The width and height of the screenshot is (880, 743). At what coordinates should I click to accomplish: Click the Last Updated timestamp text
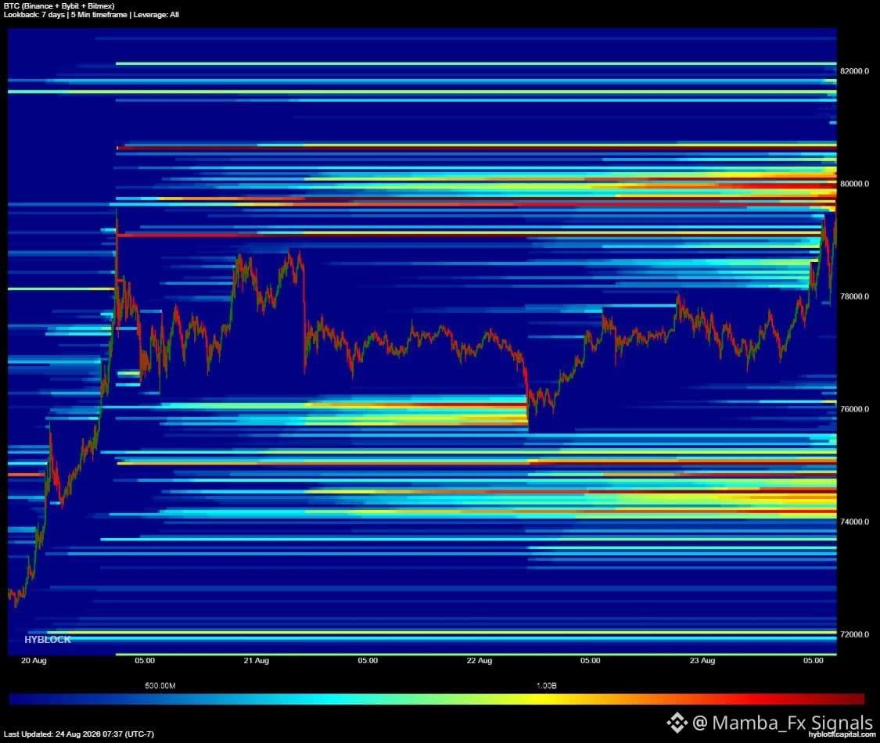[x=78, y=734]
